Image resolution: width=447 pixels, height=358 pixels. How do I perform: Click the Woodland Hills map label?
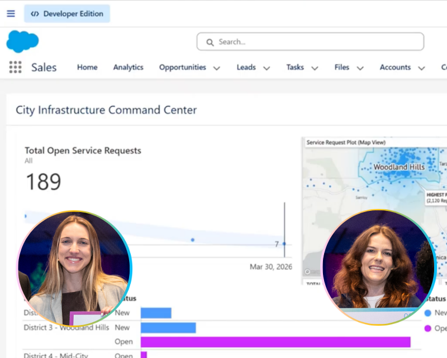[399, 167]
